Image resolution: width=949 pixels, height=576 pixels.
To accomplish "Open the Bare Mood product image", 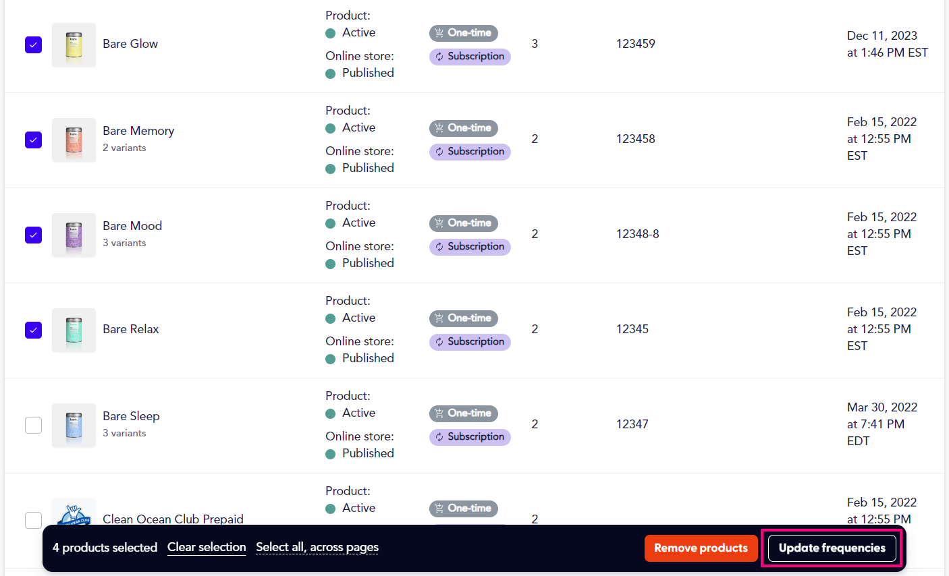I will pyautogui.click(x=74, y=235).
